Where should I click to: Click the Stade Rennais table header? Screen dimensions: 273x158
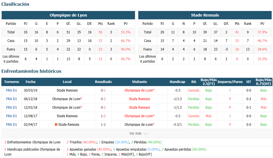point(205,15)
